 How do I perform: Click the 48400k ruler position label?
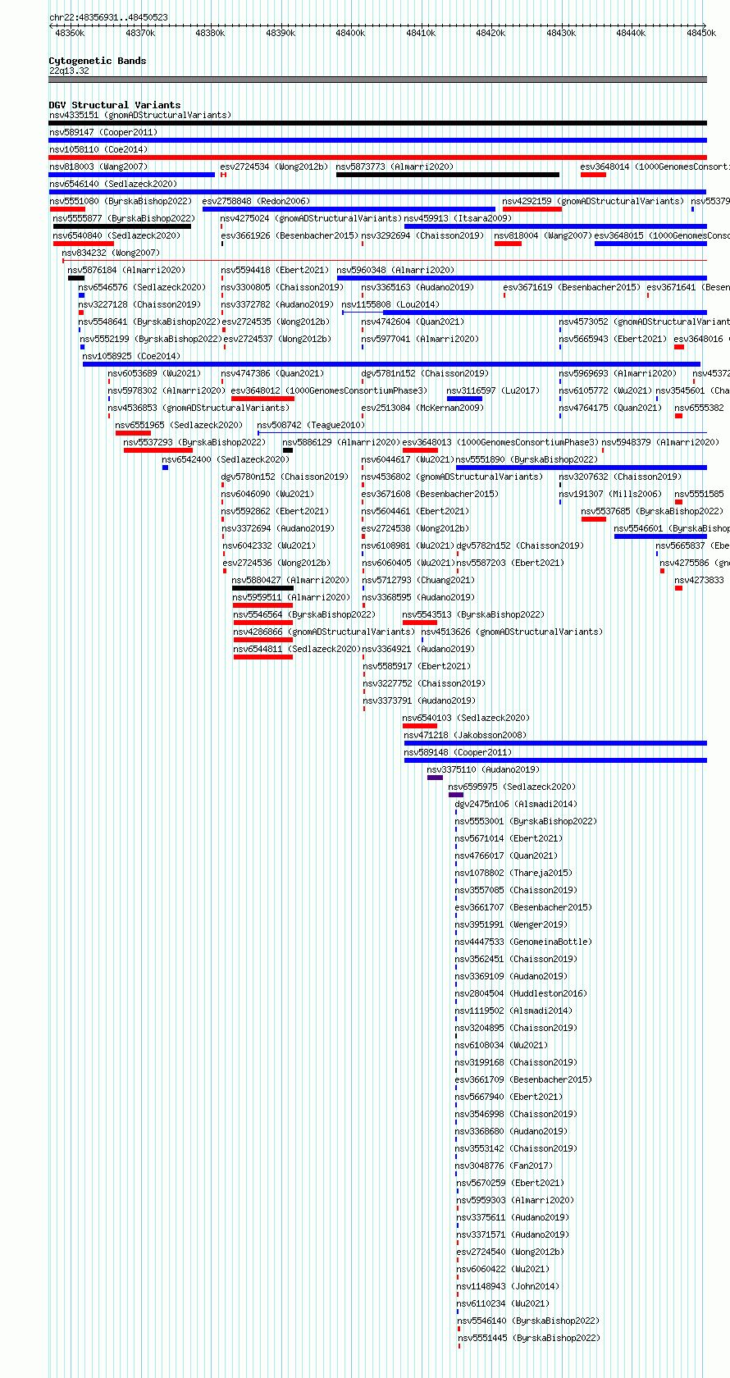(350, 33)
